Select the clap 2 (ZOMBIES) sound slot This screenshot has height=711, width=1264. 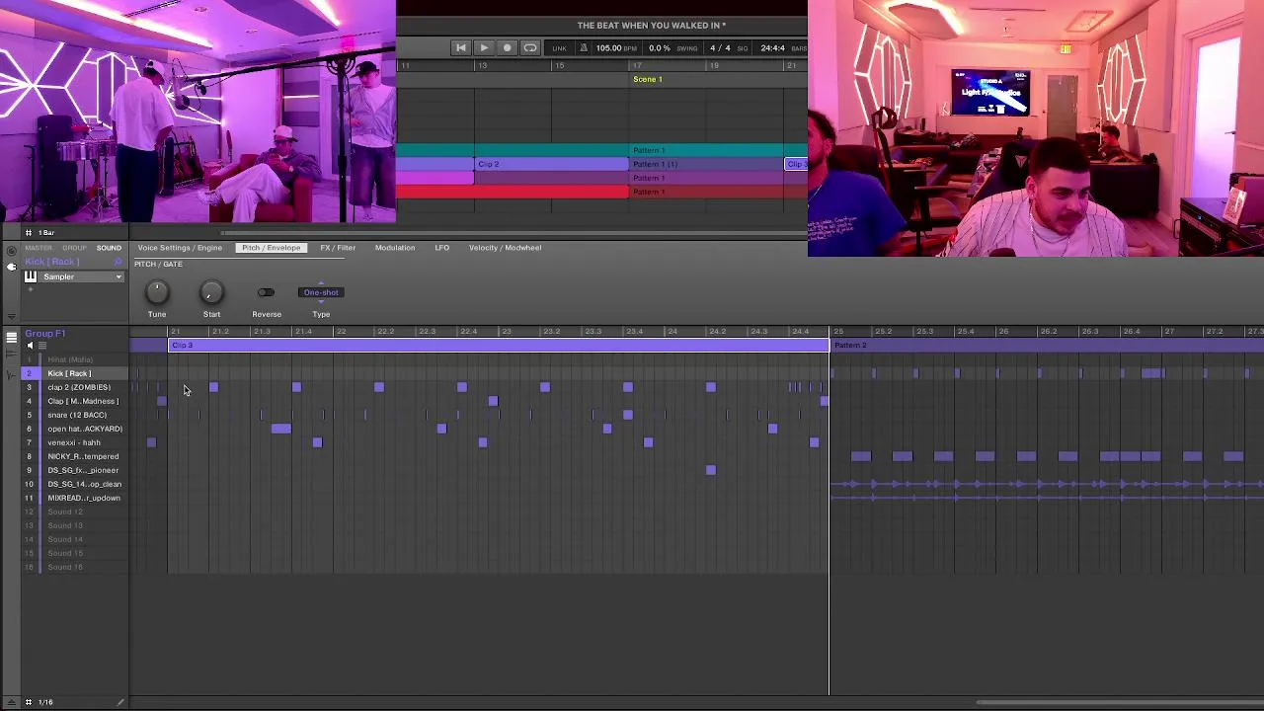coord(75,387)
